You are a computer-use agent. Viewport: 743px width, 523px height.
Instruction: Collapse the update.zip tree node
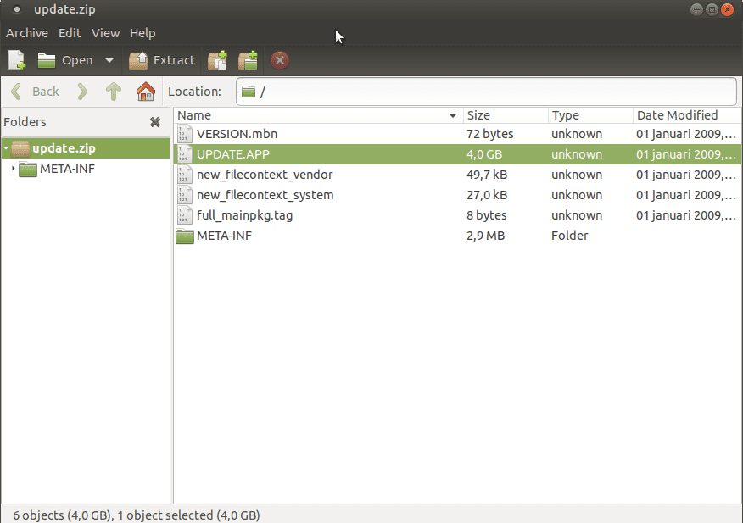(6, 148)
